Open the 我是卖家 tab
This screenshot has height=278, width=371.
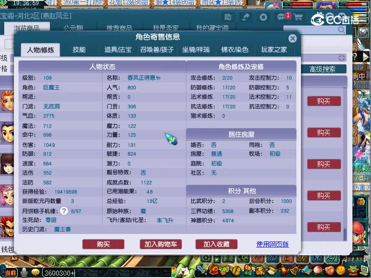(x=166, y=28)
